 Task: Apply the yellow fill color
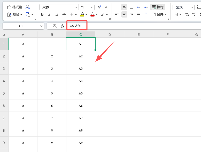(82, 14)
